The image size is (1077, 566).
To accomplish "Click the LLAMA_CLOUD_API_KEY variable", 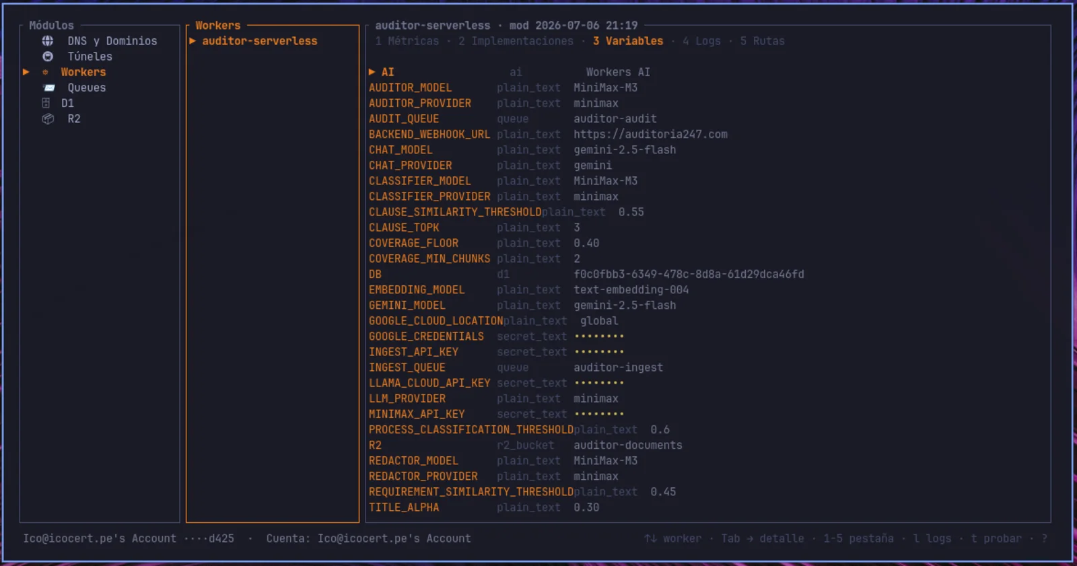I will coord(429,383).
